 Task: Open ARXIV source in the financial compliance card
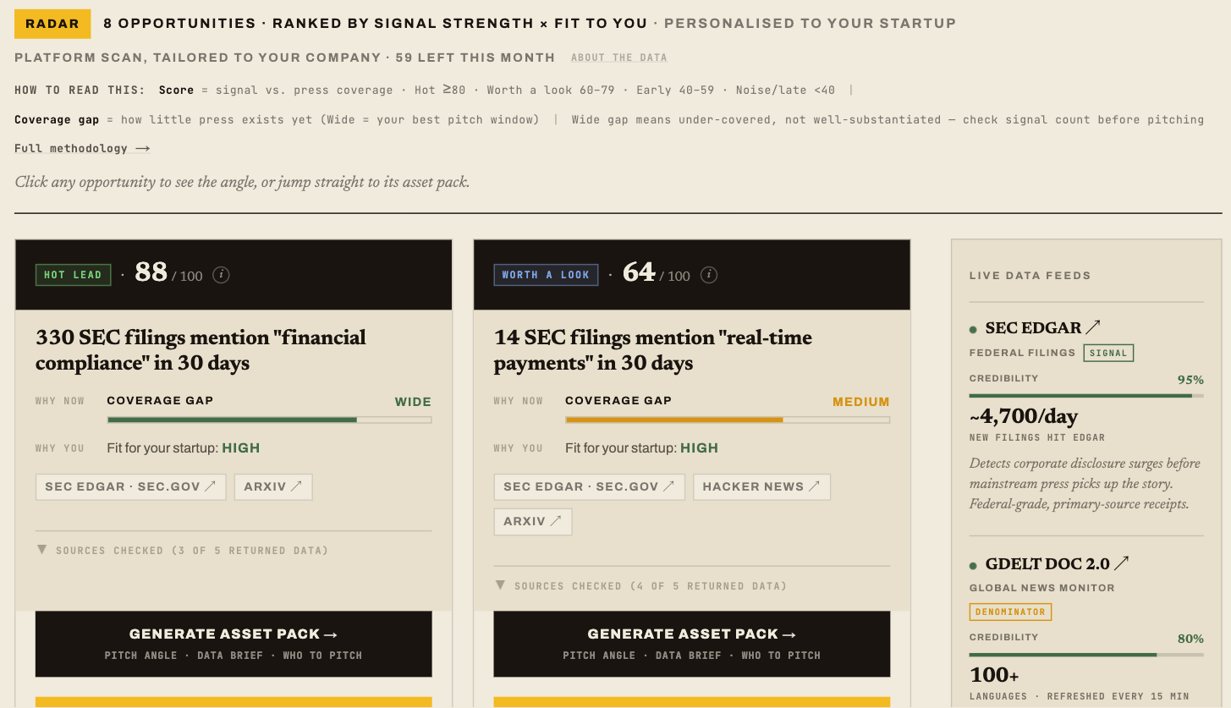(x=273, y=486)
